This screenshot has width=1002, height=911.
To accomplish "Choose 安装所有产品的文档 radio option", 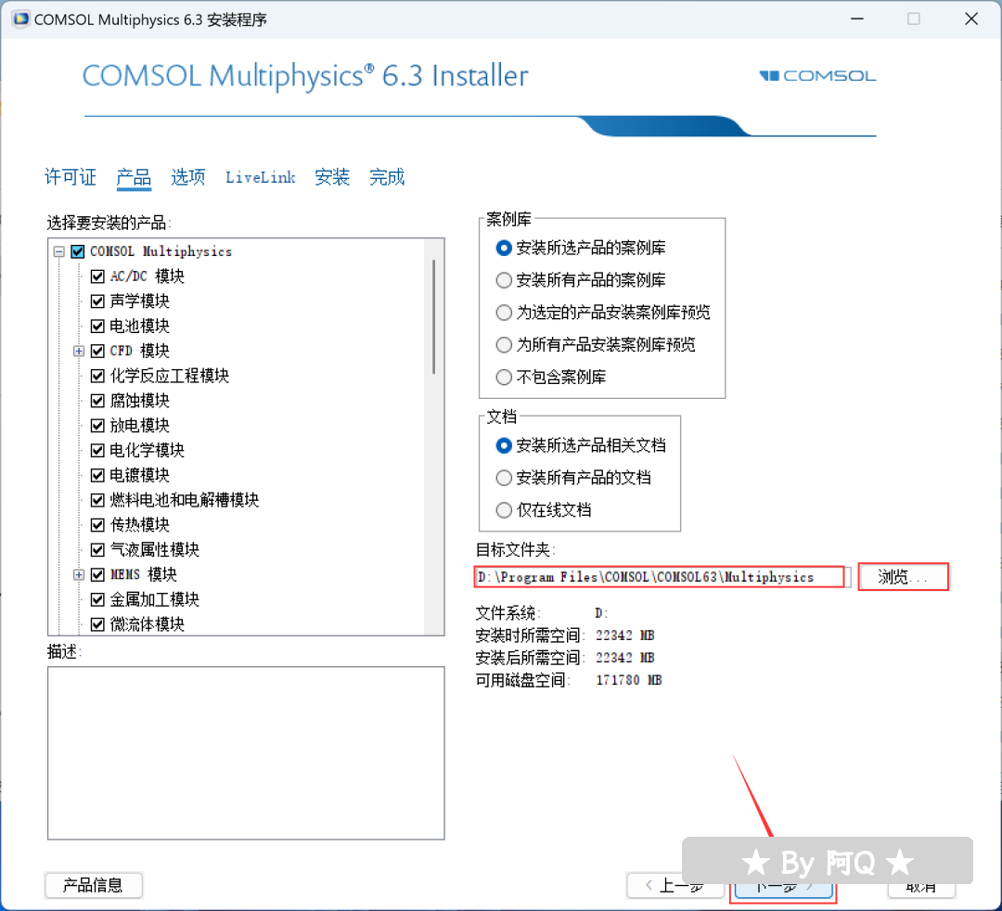I will 572,478.
